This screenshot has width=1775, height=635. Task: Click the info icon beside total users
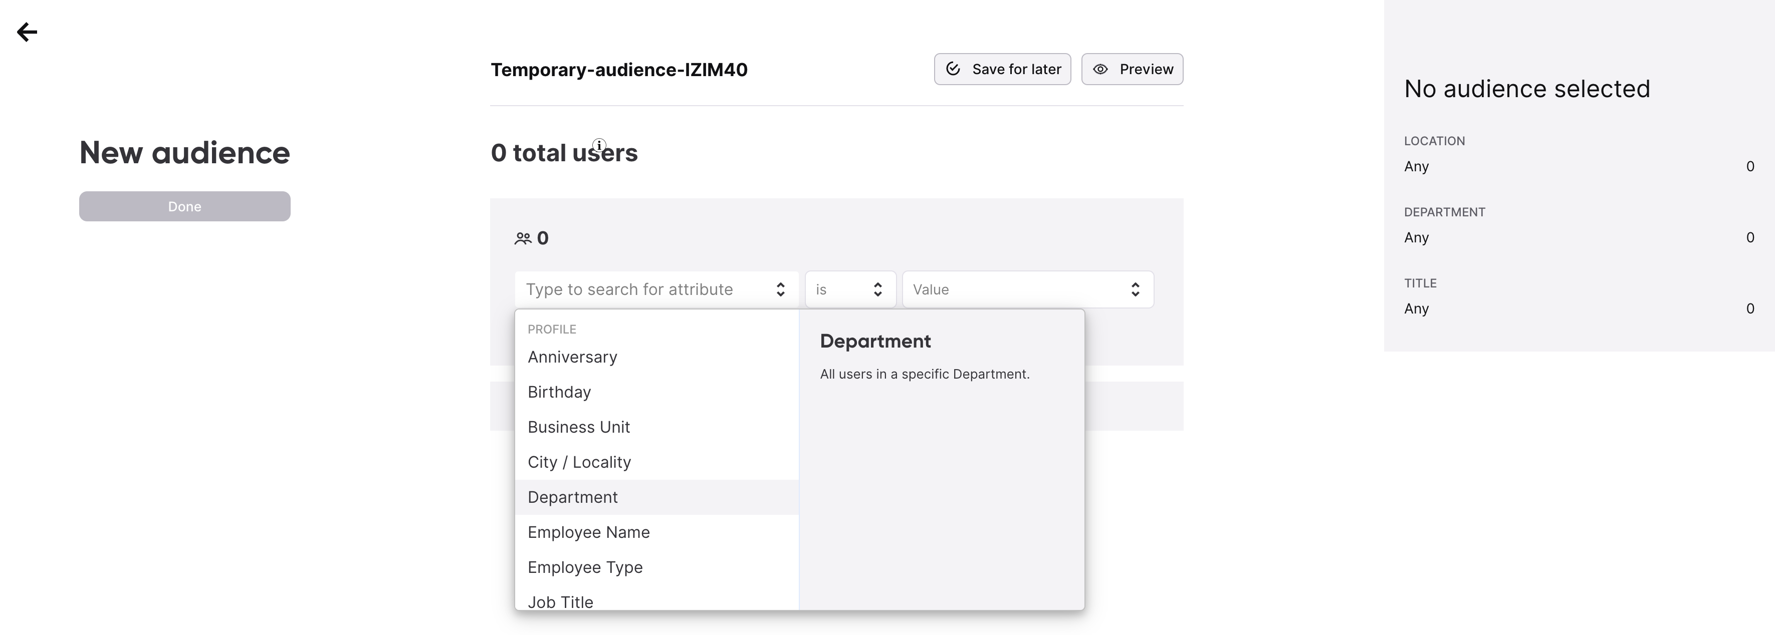599,145
